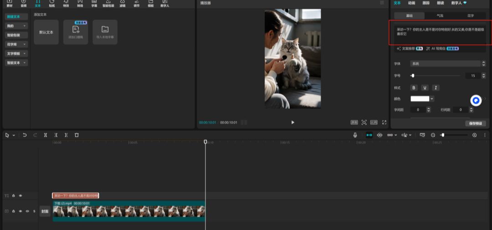The height and width of the screenshot is (230, 492).
Task: Select the 气泡 bubble sub-tab
Action: (440, 15)
